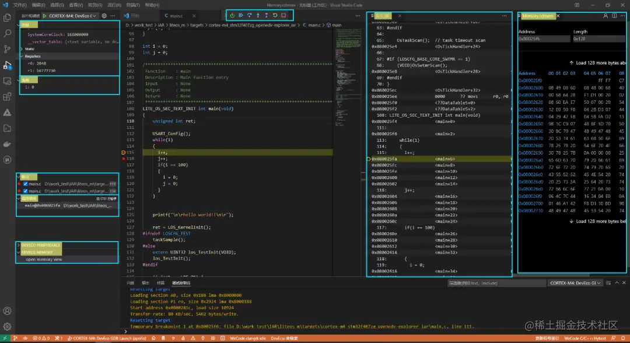Click errors and warnings count in status bar
The height and width of the screenshot is (343, 630).
pyautogui.click(x=41, y=338)
